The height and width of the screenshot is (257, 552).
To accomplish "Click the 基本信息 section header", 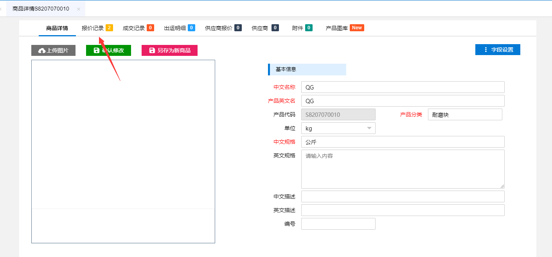I will click(307, 70).
